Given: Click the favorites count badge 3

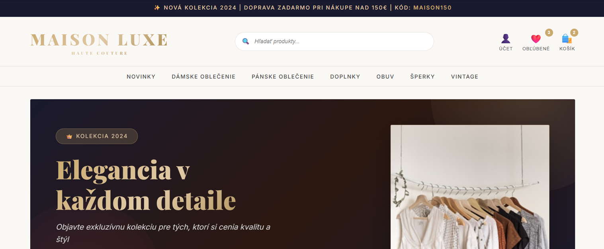Looking at the screenshot, I should [549, 33].
